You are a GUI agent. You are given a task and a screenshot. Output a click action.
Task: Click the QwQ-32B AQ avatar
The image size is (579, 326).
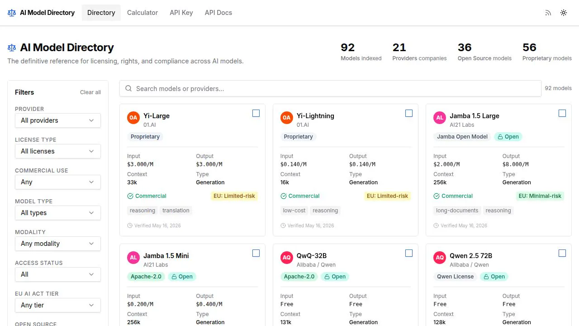[286, 258]
